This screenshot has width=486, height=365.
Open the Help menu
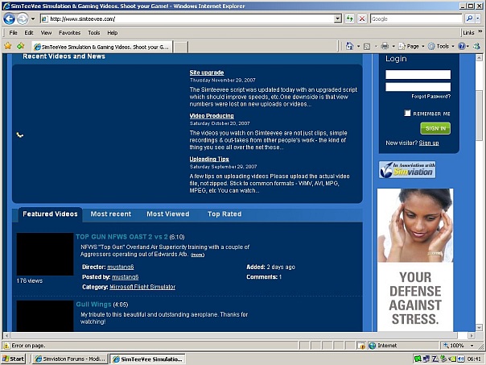[112, 32]
